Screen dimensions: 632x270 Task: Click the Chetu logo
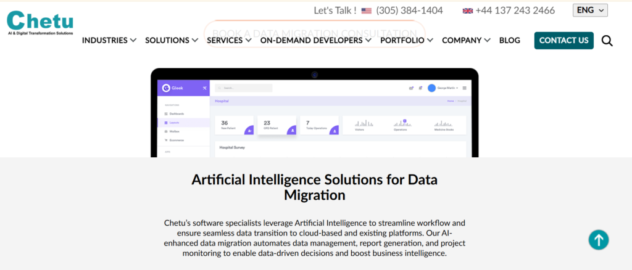[x=39, y=23]
